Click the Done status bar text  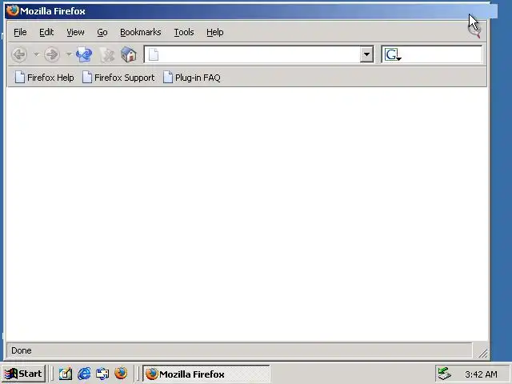pyautogui.click(x=22, y=350)
